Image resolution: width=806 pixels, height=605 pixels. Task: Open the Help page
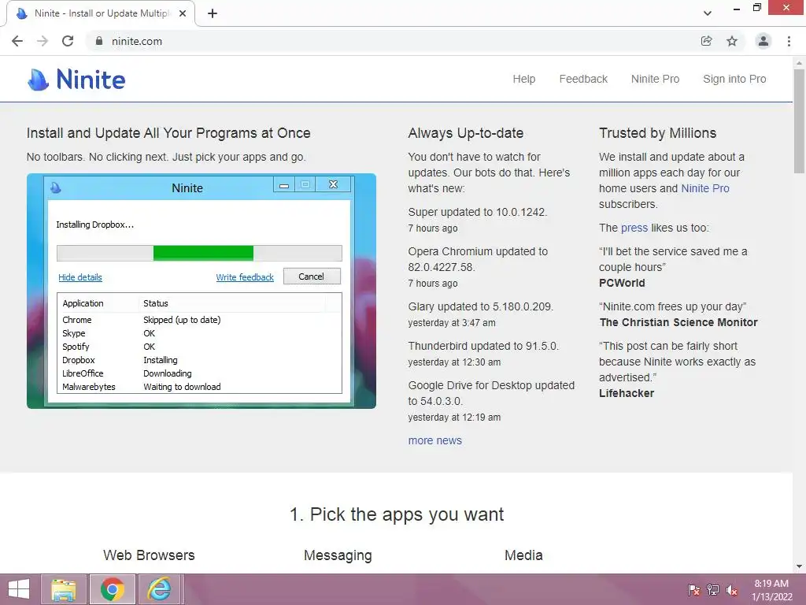tap(523, 80)
